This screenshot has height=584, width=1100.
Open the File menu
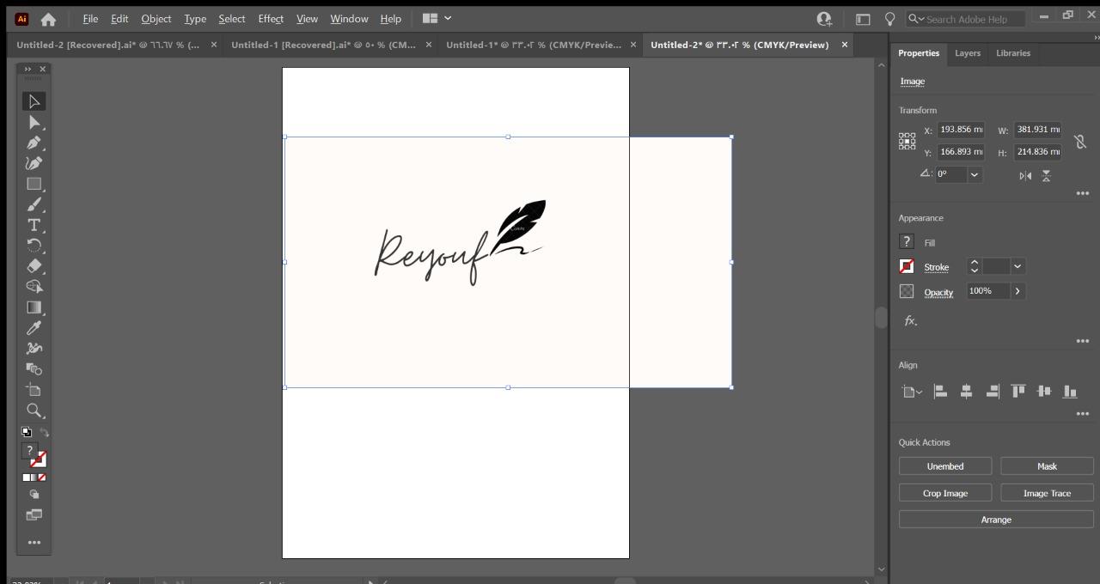coord(90,18)
